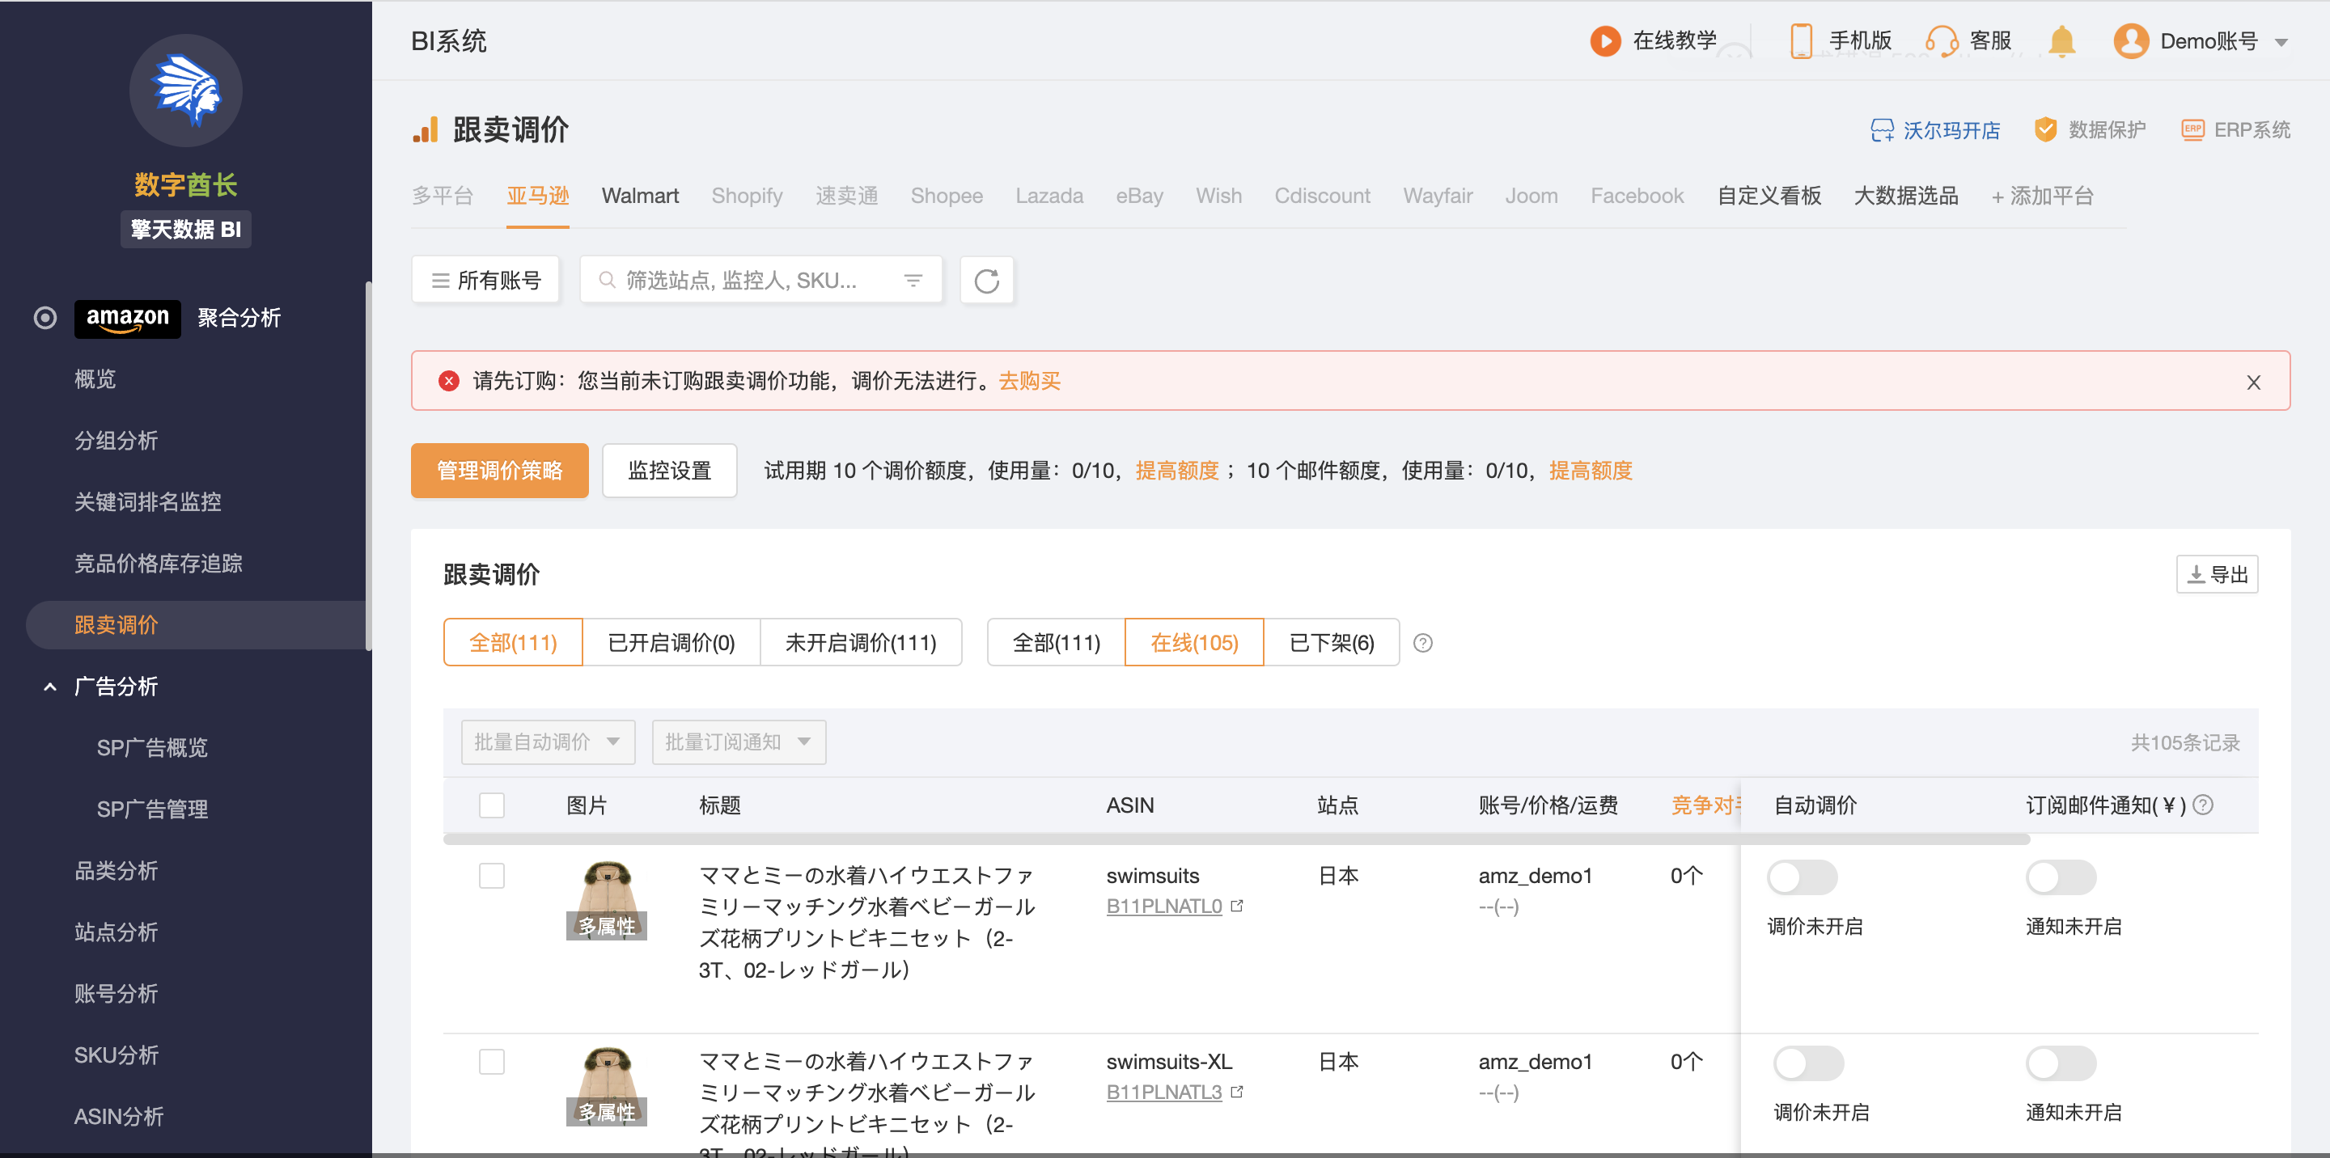Enable auto repricing for swimsuits row
The width and height of the screenshot is (2330, 1158).
1802,877
